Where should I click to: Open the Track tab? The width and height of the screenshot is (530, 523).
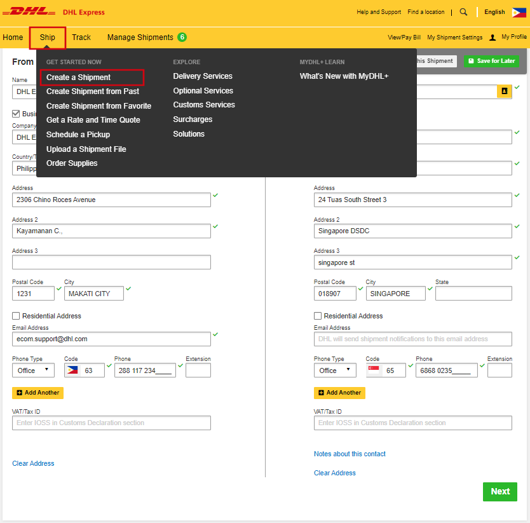(x=81, y=37)
